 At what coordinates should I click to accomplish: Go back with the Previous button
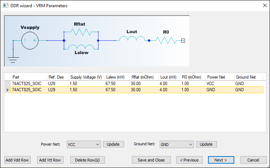[x=189, y=160]
